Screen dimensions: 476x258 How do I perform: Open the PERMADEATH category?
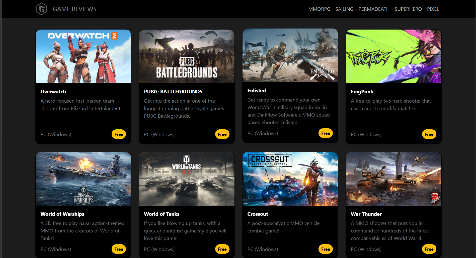pos(374,9)
